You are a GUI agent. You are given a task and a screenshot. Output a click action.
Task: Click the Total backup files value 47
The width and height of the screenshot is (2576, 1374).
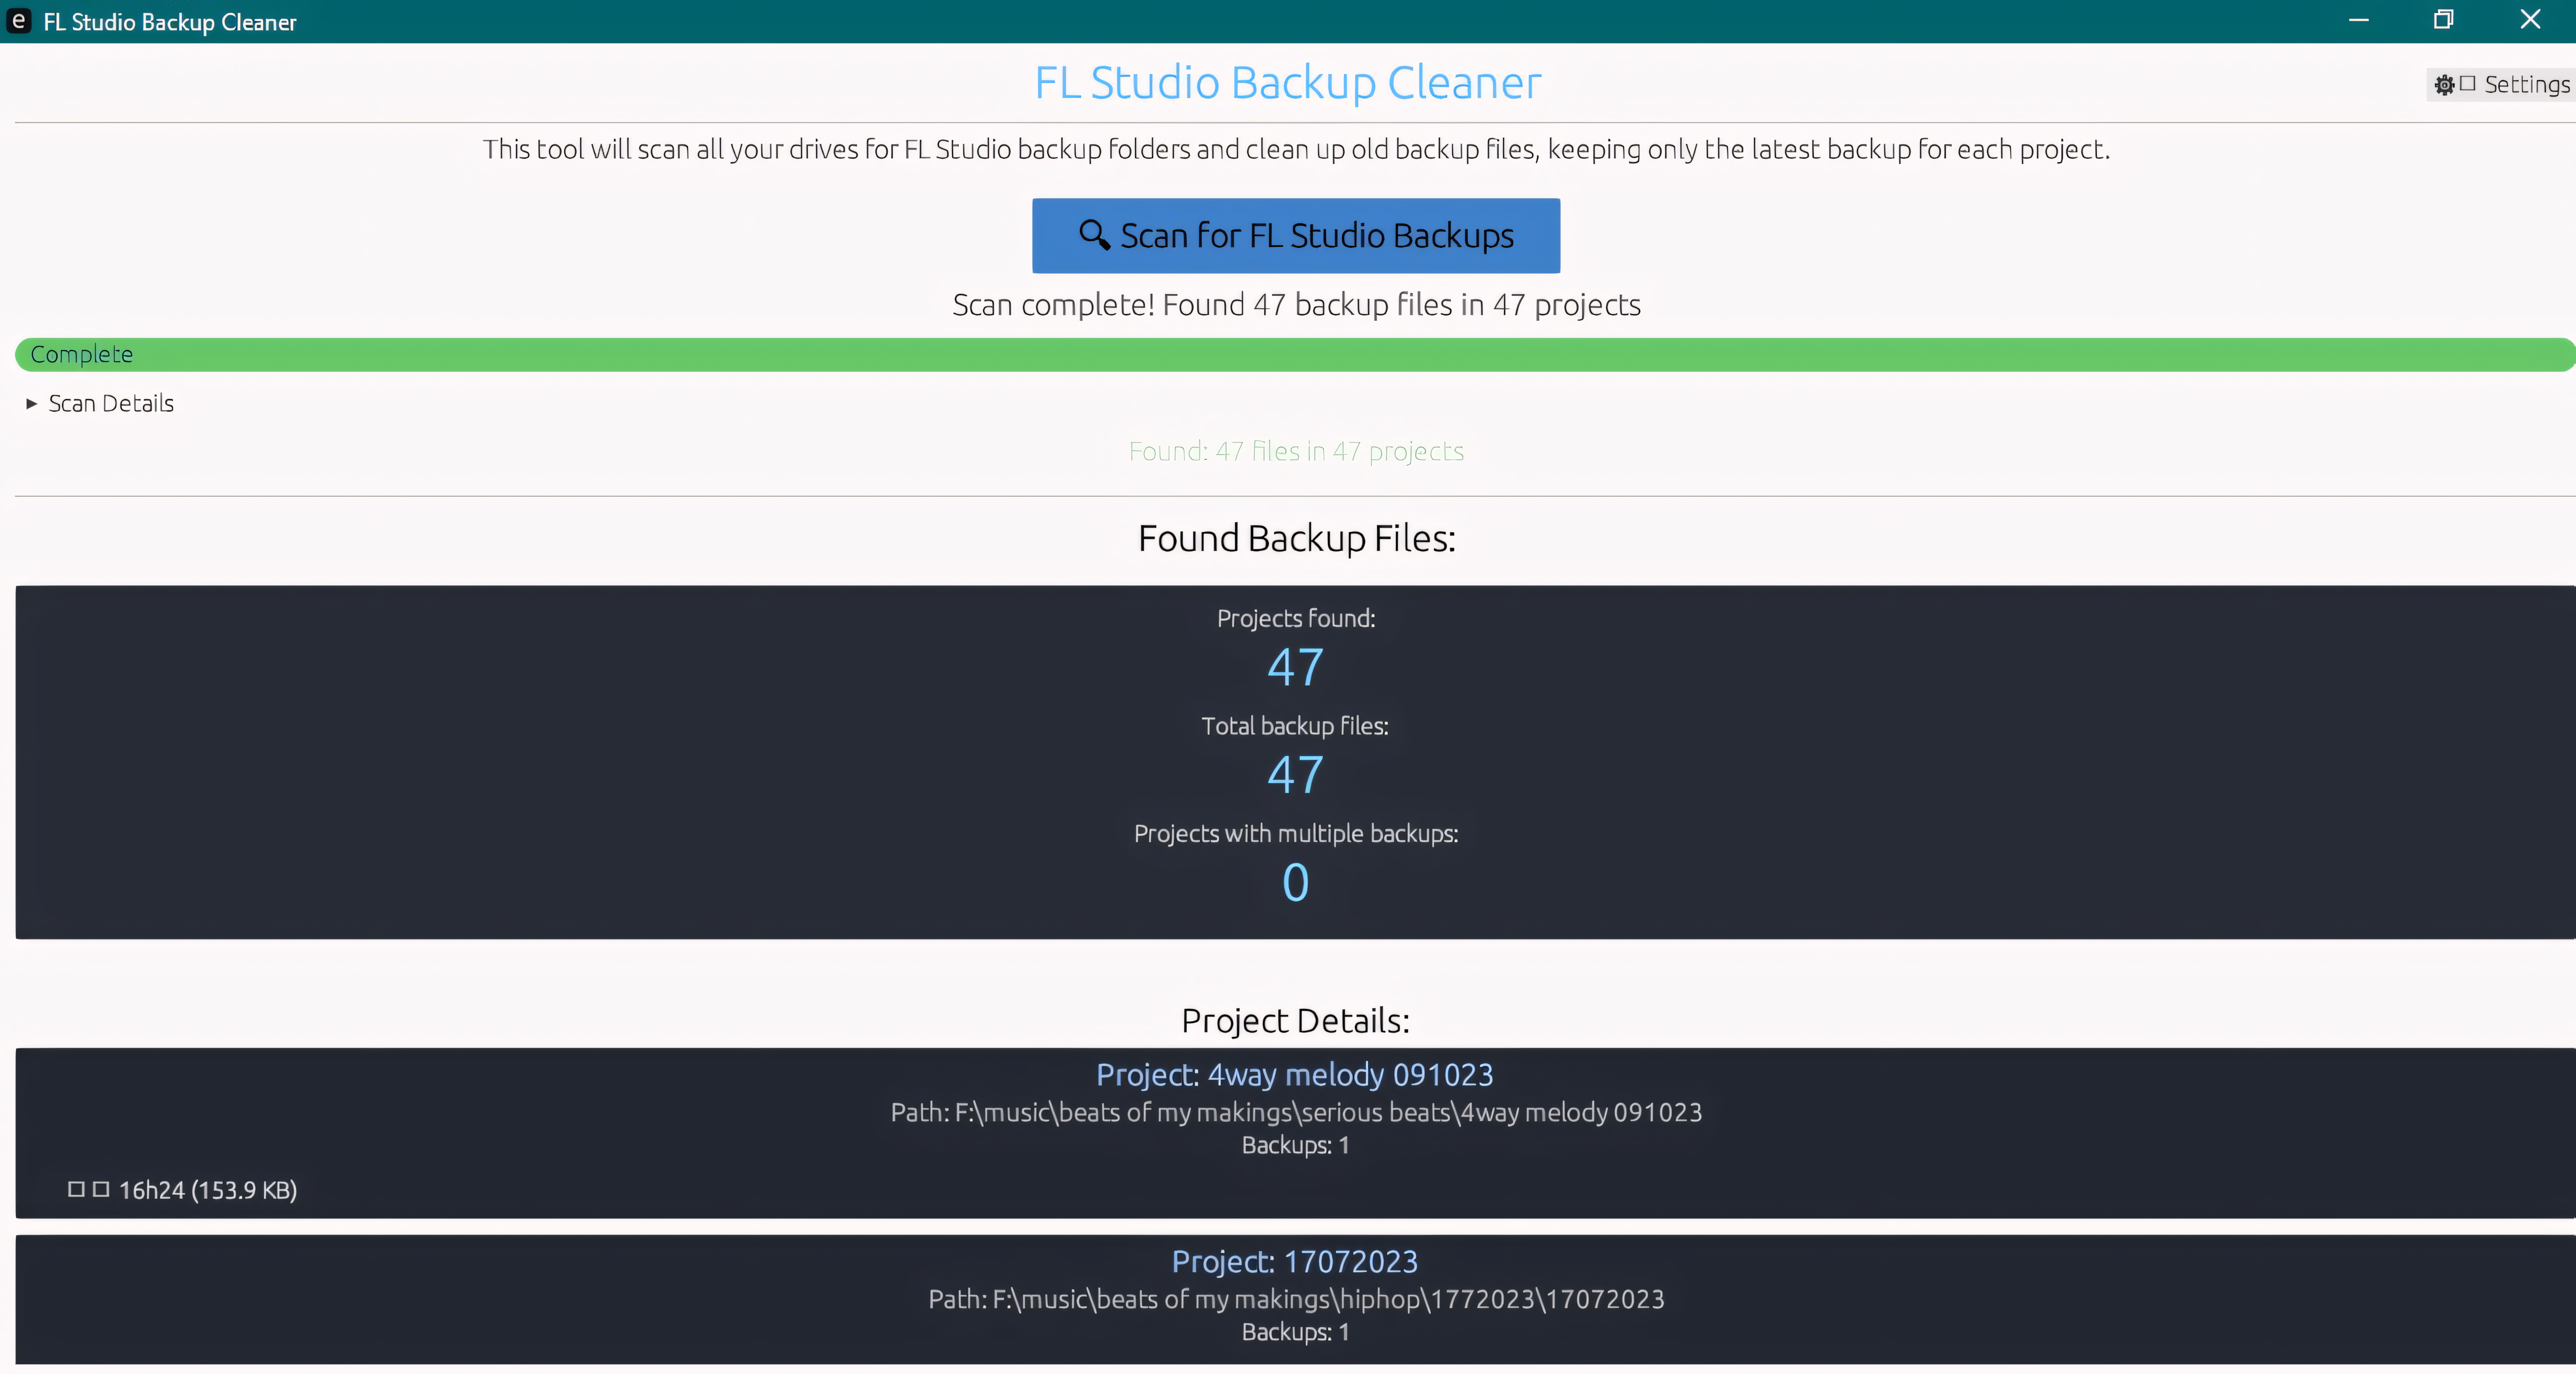click(x=1295, y=775)
